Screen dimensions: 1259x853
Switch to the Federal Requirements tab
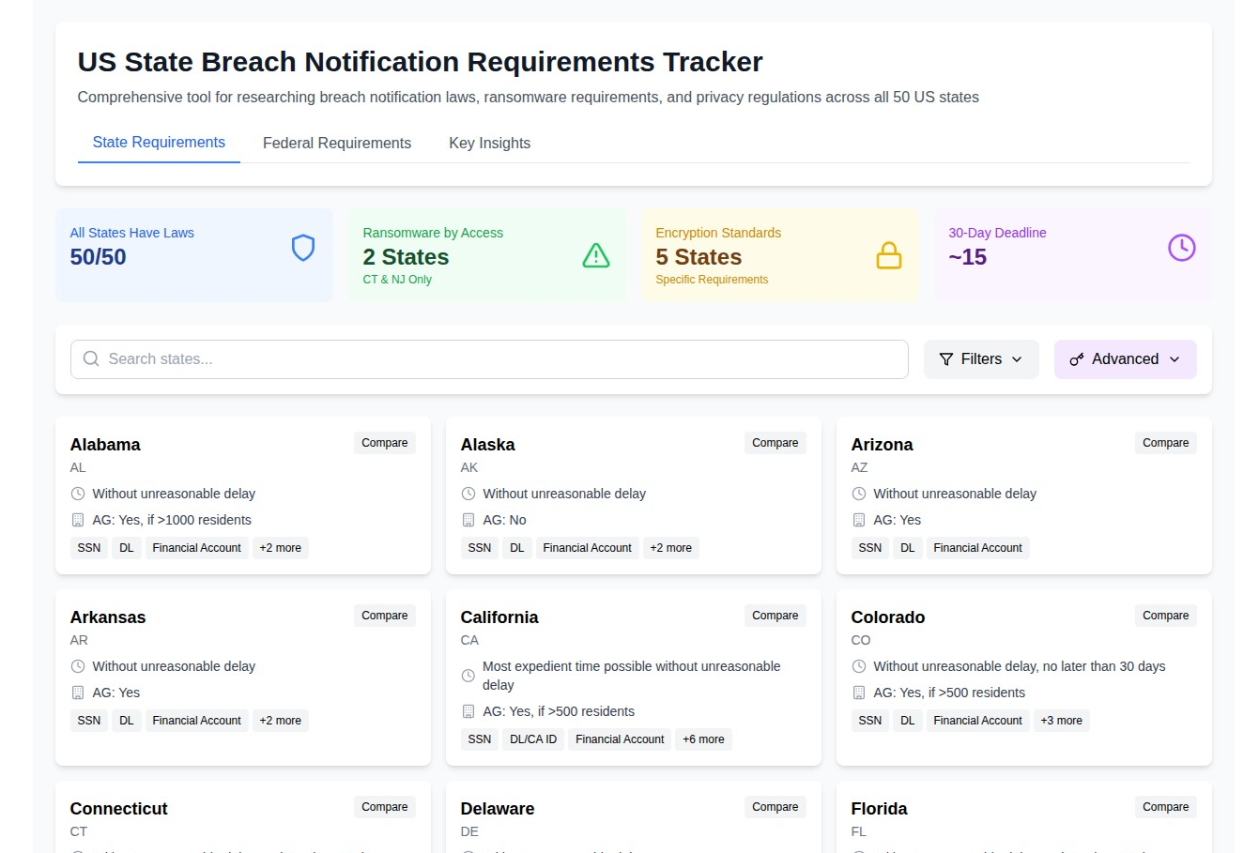point(337,143)
